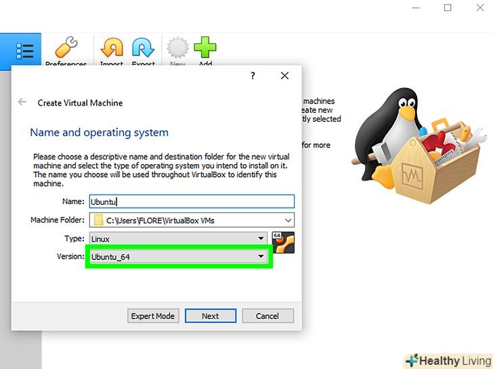Viewport: 493px width, 369px height.
Task: Switch to Expert Mode
Action: click(153, 316)
